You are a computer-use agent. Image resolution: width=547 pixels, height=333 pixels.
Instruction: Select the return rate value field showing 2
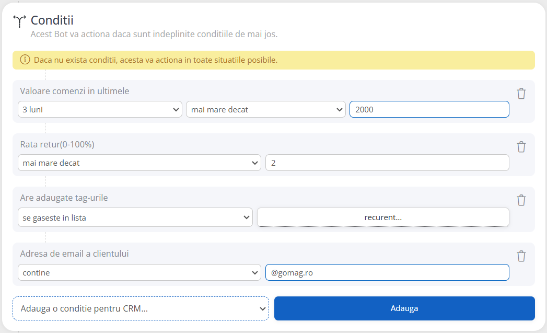pos(387,163)
